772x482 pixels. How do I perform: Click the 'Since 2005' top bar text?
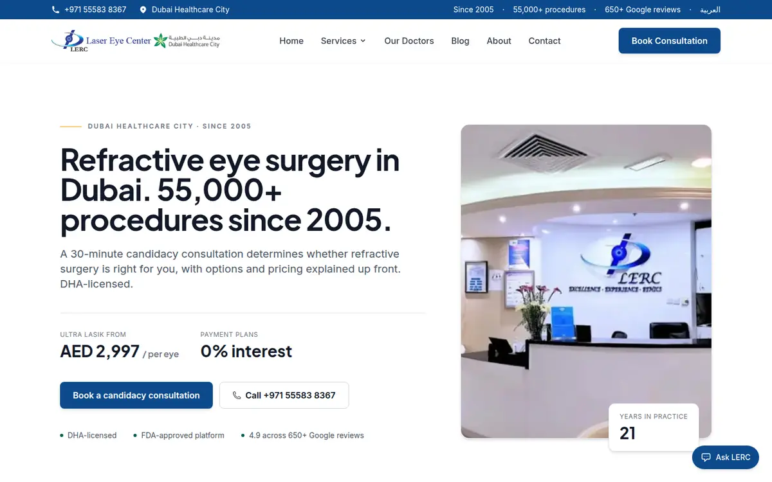[x=473, y=10]
